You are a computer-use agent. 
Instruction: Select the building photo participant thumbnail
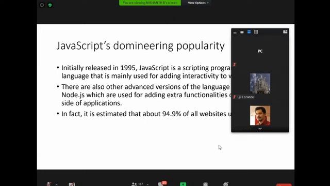[x=260, y=84]
